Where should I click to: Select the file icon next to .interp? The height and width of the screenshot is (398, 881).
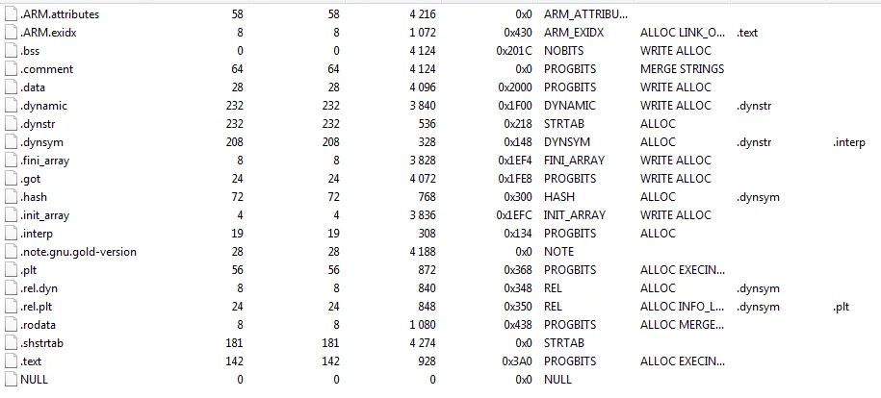pyautogui.click(x=11, y=234)
